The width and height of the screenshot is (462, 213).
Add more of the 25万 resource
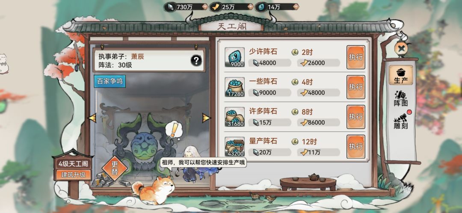click(x=250, y=6)
